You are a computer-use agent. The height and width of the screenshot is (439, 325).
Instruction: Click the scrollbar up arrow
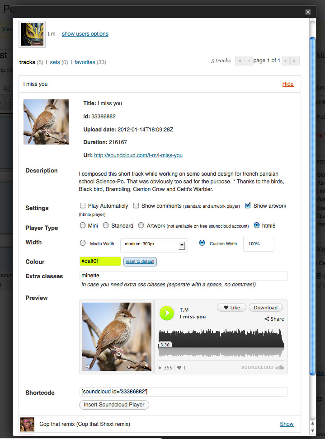[312, 424]
